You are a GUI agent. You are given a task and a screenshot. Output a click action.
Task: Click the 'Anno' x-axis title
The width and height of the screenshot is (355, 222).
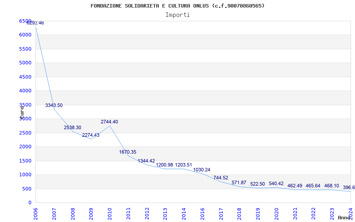tap(344, 218)
